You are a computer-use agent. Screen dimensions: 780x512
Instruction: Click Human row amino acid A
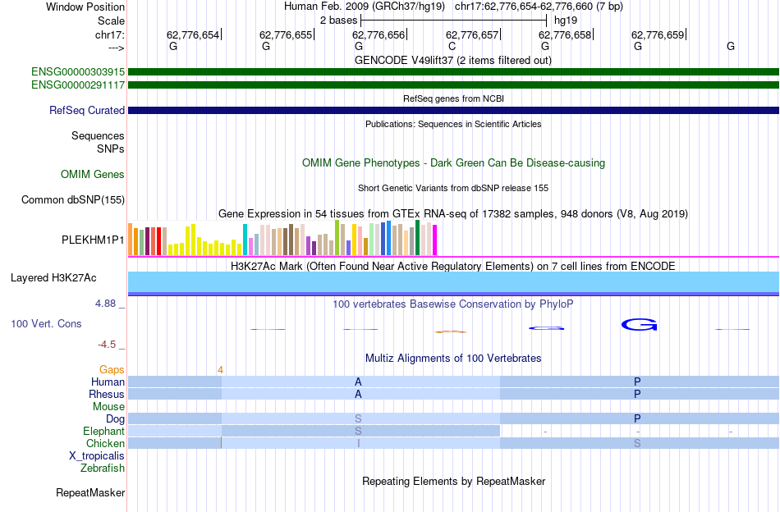[x=358, y=382]
